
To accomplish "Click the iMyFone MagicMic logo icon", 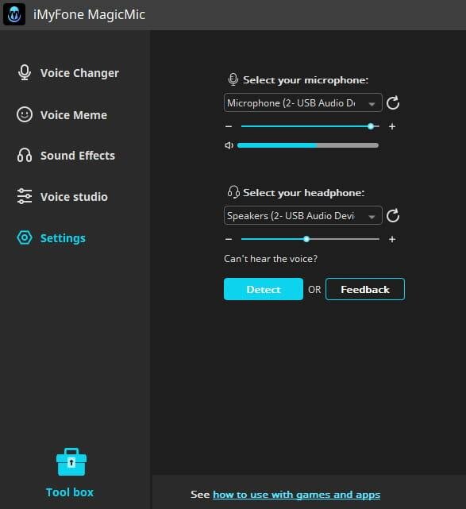I will pyautogui.click(x=14, y=14).
